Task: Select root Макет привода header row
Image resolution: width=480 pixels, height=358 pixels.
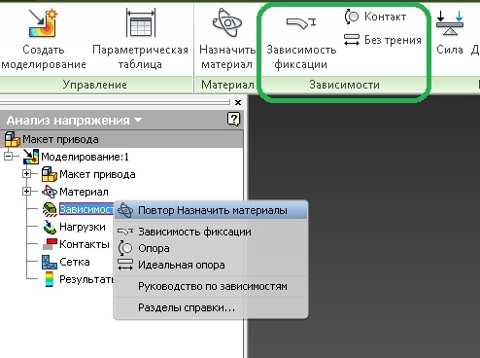Action: pos(121,139)
